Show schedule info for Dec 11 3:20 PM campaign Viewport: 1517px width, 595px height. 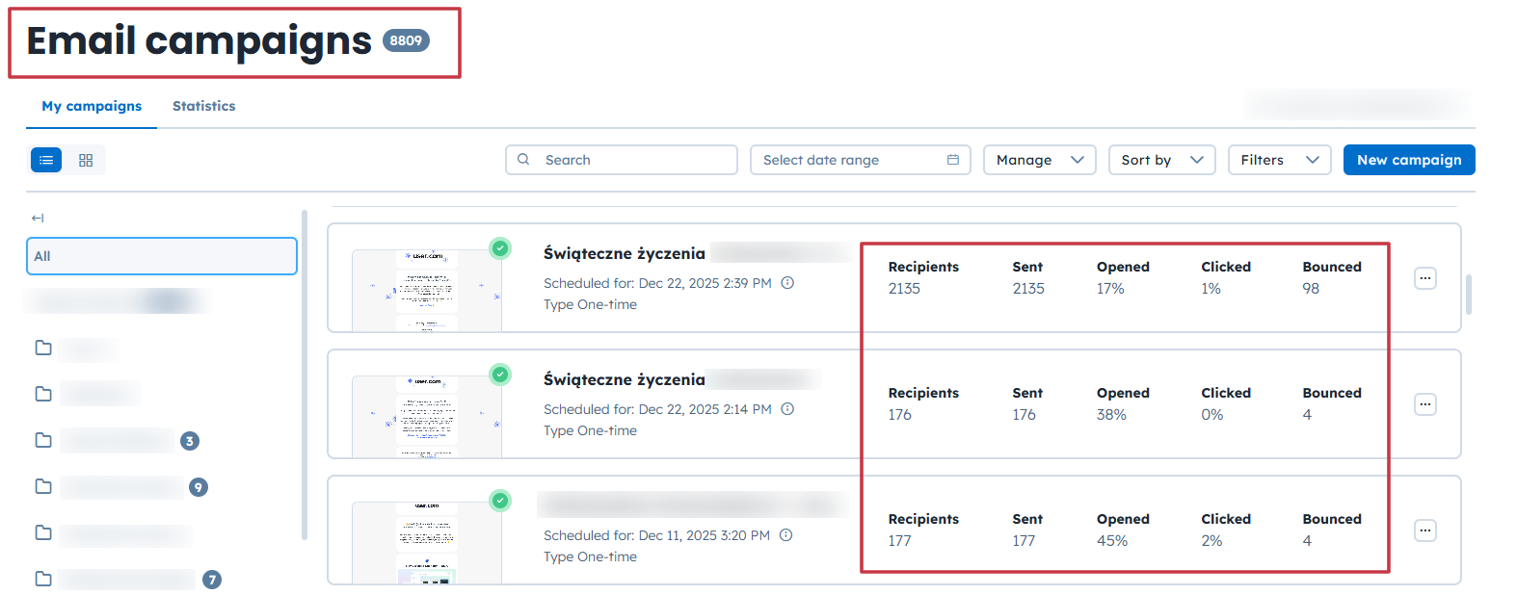(786, 535)
